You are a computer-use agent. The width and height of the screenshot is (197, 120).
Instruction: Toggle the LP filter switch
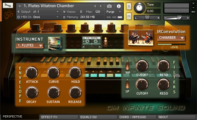click(x=127, y=84)
